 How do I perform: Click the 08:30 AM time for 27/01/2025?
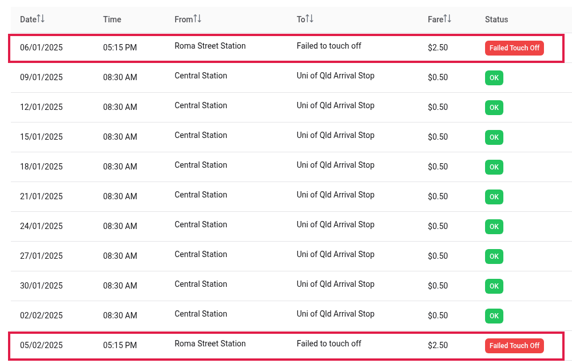coord(120,256)
